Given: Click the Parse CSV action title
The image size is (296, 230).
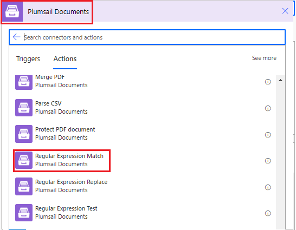Looking at the screenshot, I should click(48, 103).
